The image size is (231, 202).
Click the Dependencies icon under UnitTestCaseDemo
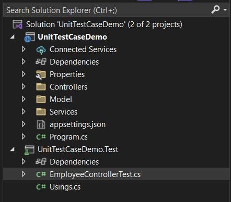(x=41, y=62)
